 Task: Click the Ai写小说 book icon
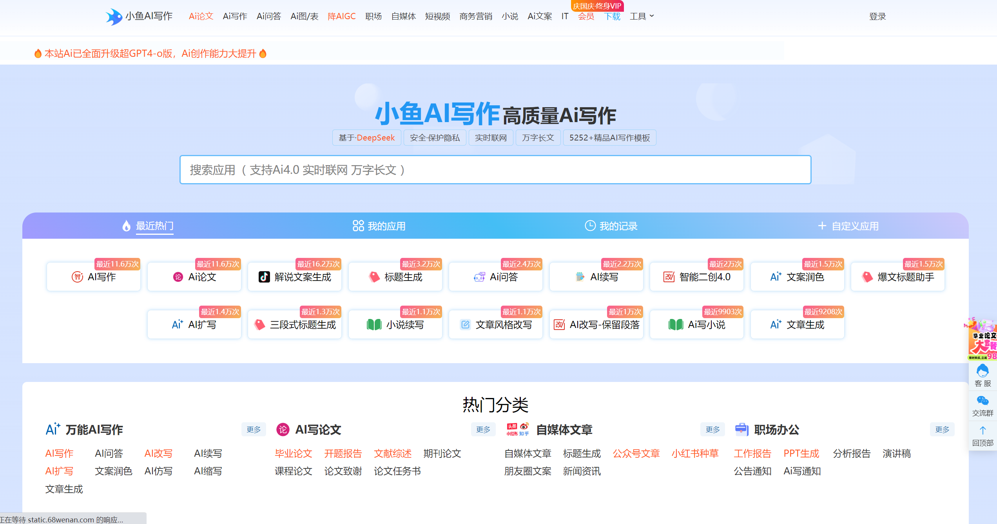click(675, 325)
